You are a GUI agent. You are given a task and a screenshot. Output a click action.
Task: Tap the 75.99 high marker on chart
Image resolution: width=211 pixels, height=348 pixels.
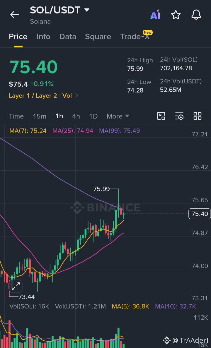pyautogui.click(x=101, y=189)
